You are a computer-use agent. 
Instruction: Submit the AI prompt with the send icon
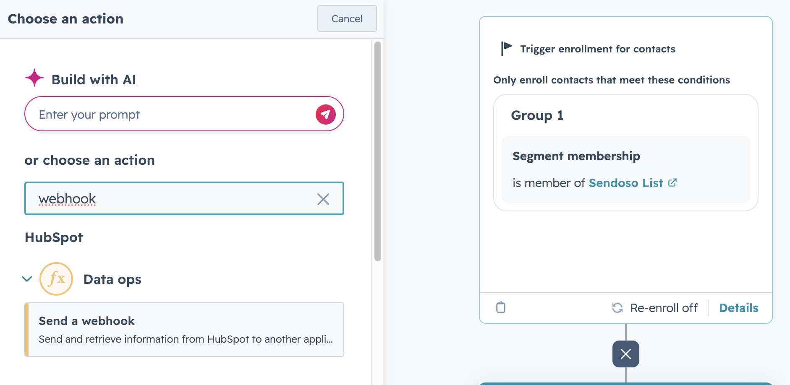coord(326,114)
